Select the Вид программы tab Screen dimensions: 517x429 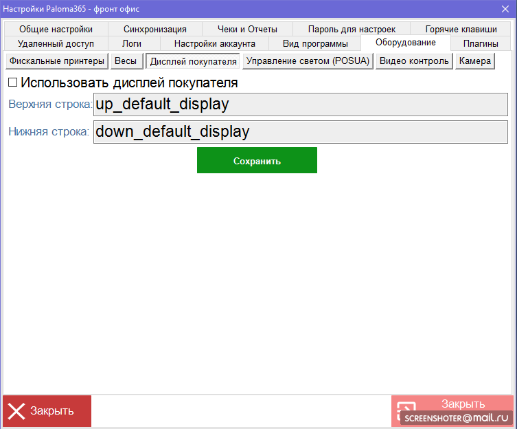(315, 43)
